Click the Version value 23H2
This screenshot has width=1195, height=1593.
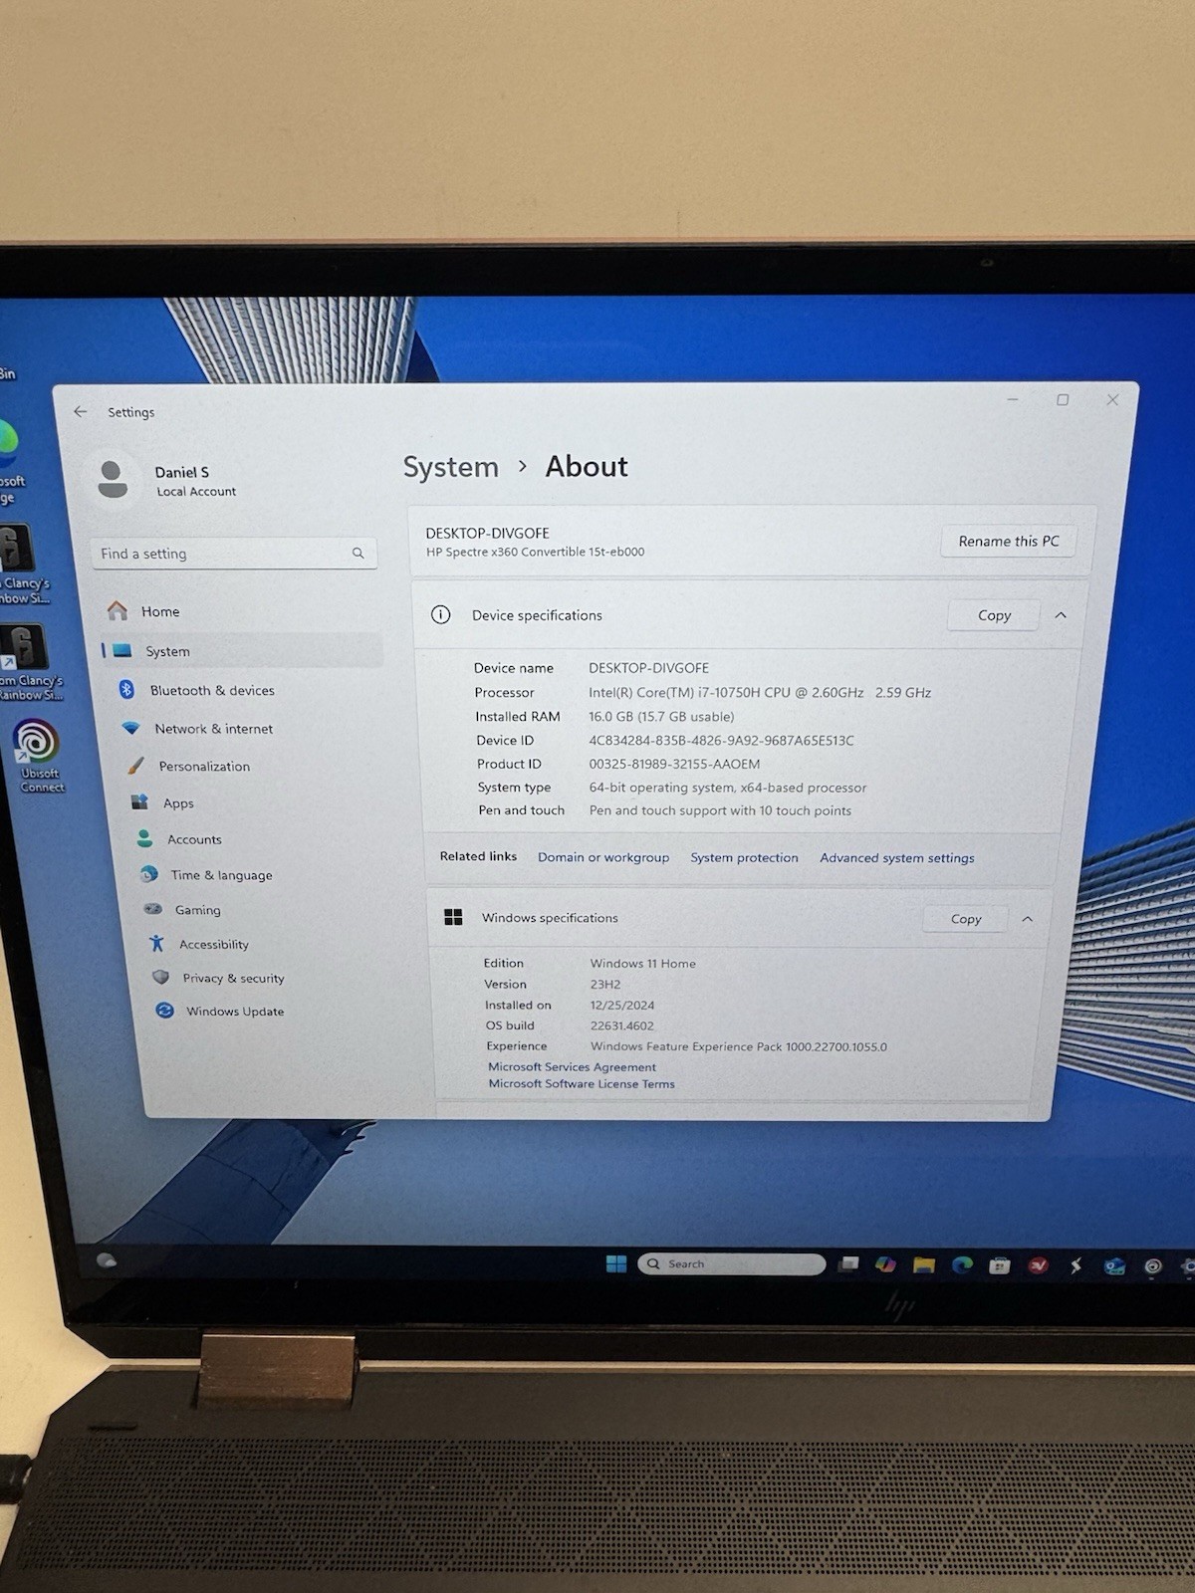click(x=605, y=984)
